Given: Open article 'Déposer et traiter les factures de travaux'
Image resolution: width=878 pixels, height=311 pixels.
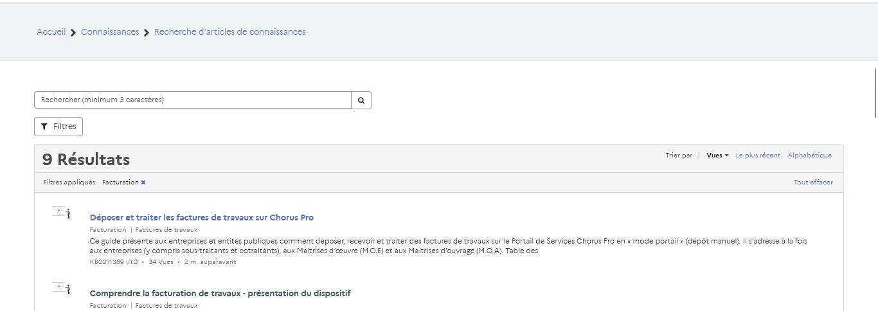Looking at the screenshot, I should pyautogui.click(x=201, y=218).
